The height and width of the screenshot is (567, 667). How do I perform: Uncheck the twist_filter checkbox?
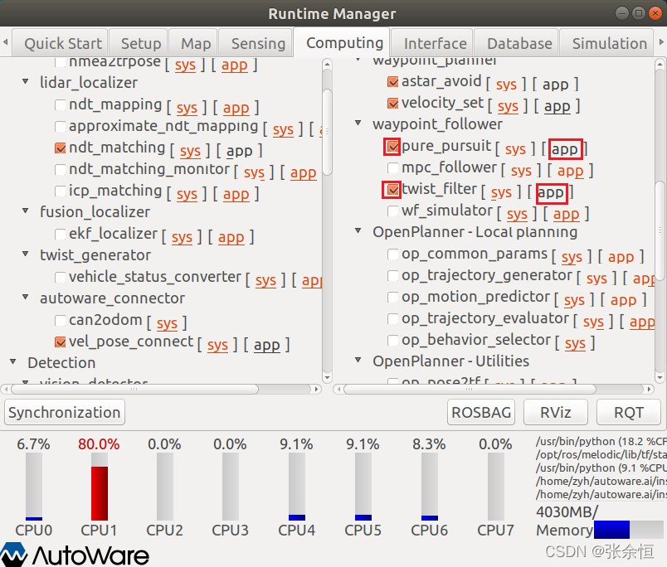coord(393,190)
